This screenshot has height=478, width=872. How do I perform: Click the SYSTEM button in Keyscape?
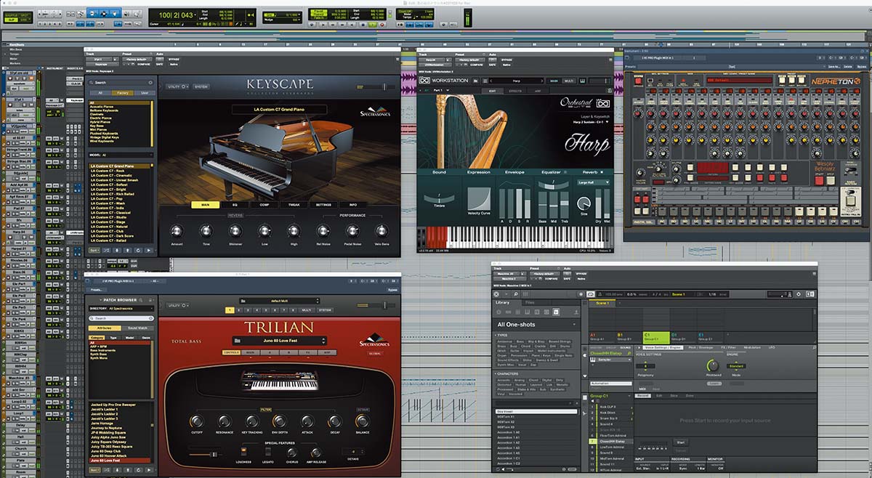pyautogui.click(x=201, y=86)
